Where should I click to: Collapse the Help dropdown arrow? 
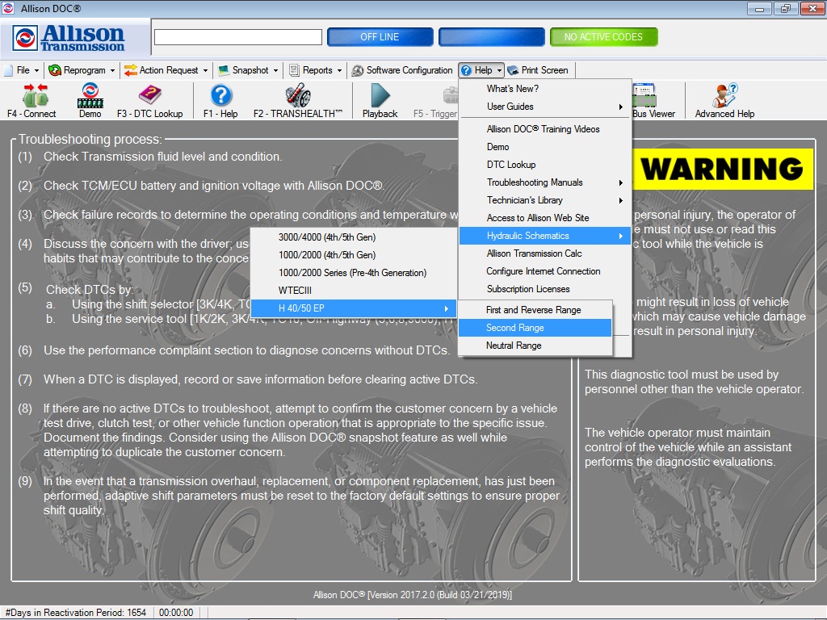pos(499,71)
